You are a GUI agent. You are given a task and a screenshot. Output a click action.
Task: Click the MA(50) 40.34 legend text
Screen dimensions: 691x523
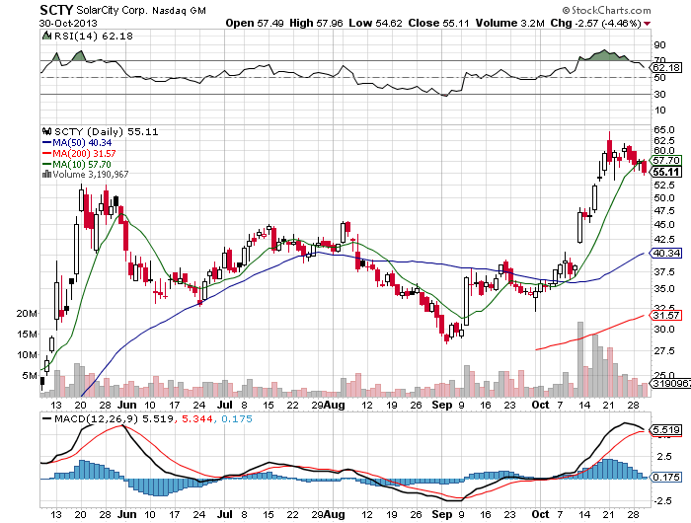(82, 142)
